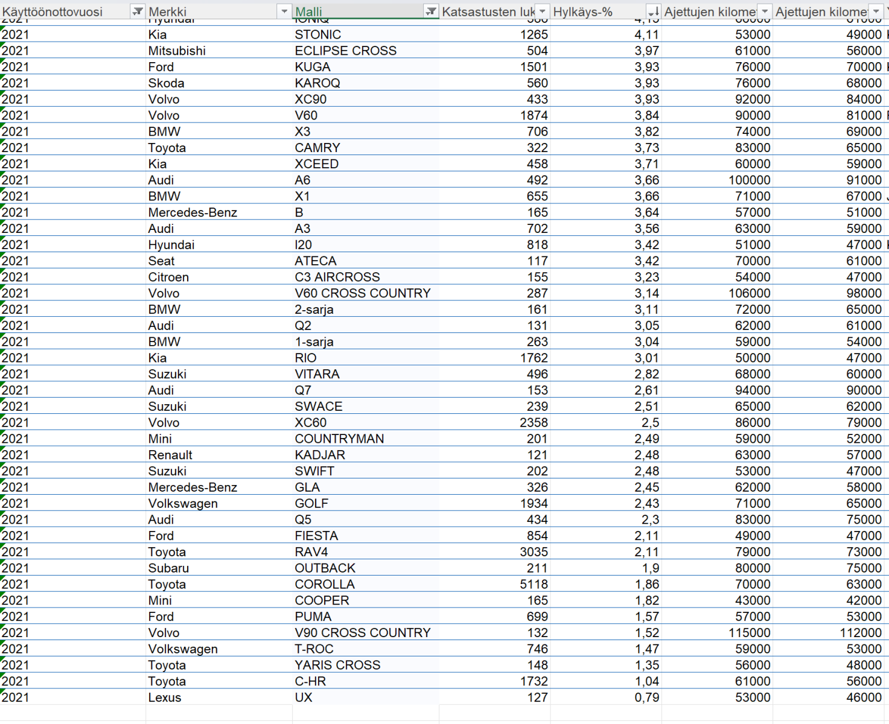Open the Käyttöönottovuosi column filter button
This screenshot has height=724, width=889.
tap(138, 11)
